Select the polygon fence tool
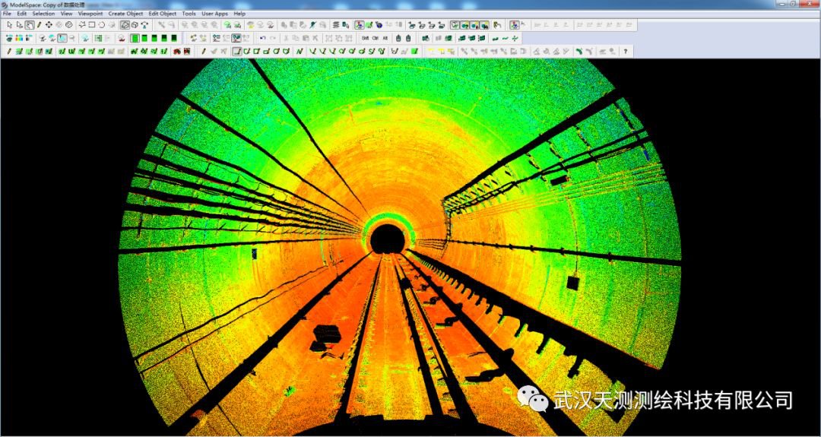The height and width of the screenshot is (437, 821). click(x=82, y=25)
